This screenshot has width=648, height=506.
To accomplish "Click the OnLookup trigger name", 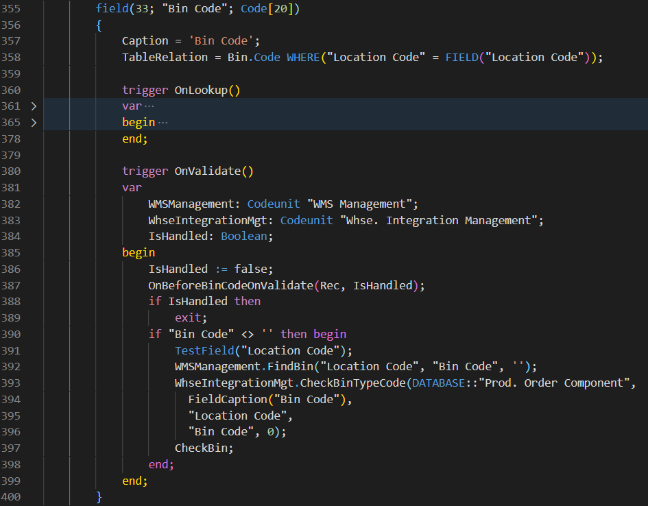I will [201, 90].
